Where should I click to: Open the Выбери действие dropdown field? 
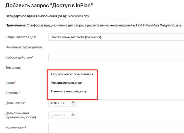116,57
